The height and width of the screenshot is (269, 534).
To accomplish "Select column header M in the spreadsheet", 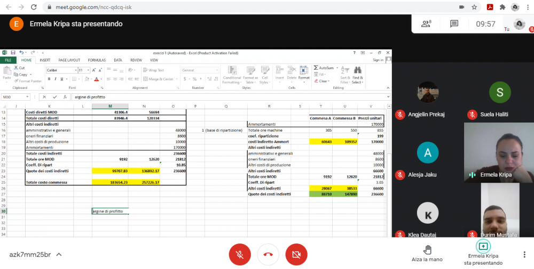I will (x=110, y=107).
